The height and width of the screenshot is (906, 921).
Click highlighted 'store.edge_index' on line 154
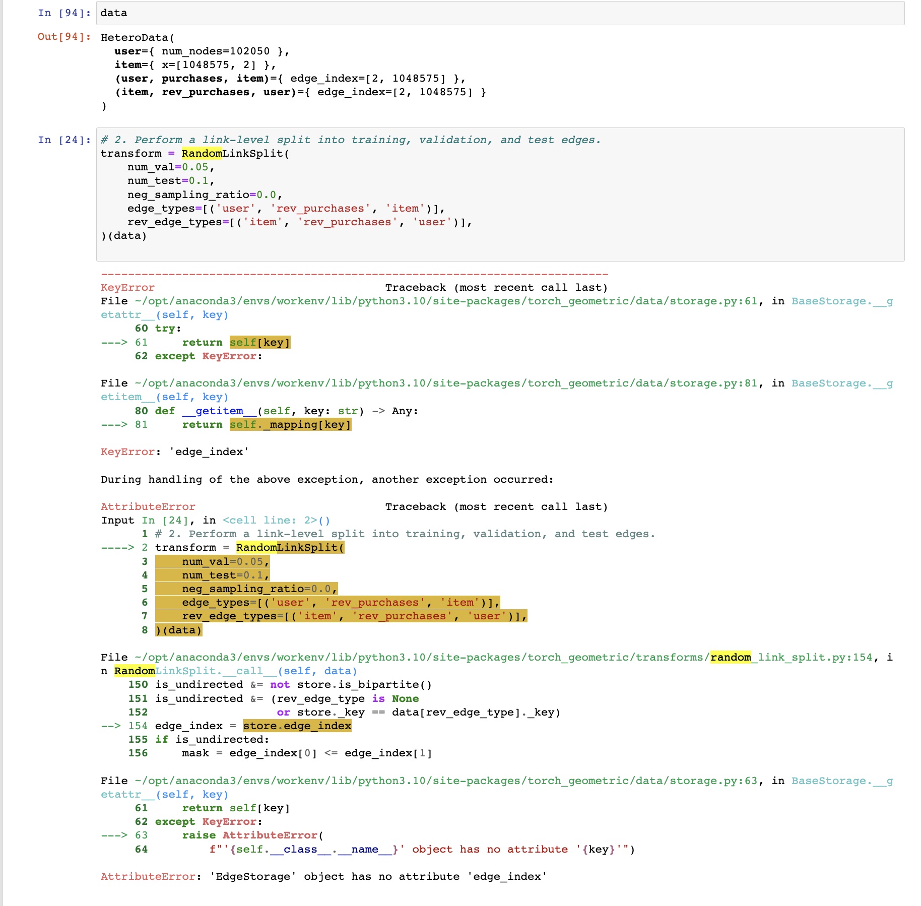point(297,726)
